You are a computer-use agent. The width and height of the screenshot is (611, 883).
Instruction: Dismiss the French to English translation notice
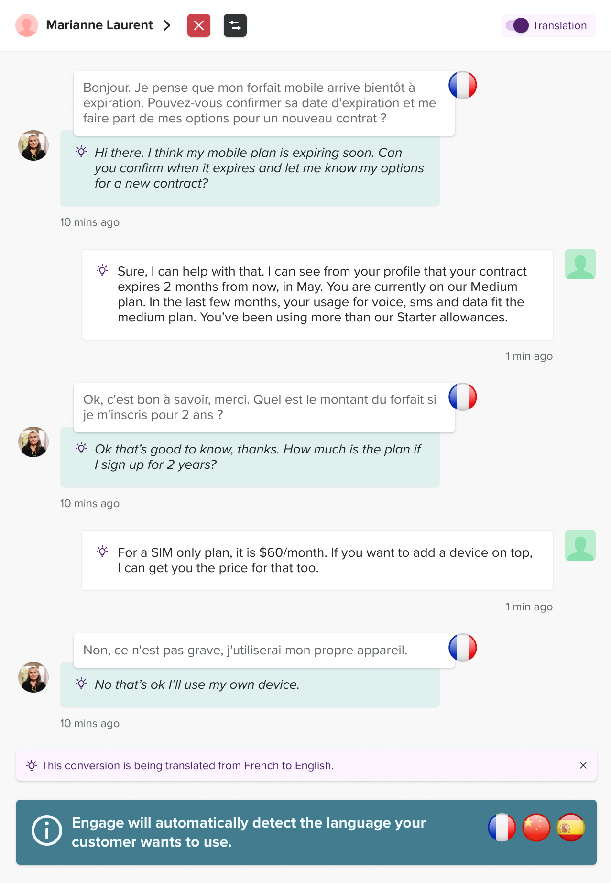click(x=583, y=765)
